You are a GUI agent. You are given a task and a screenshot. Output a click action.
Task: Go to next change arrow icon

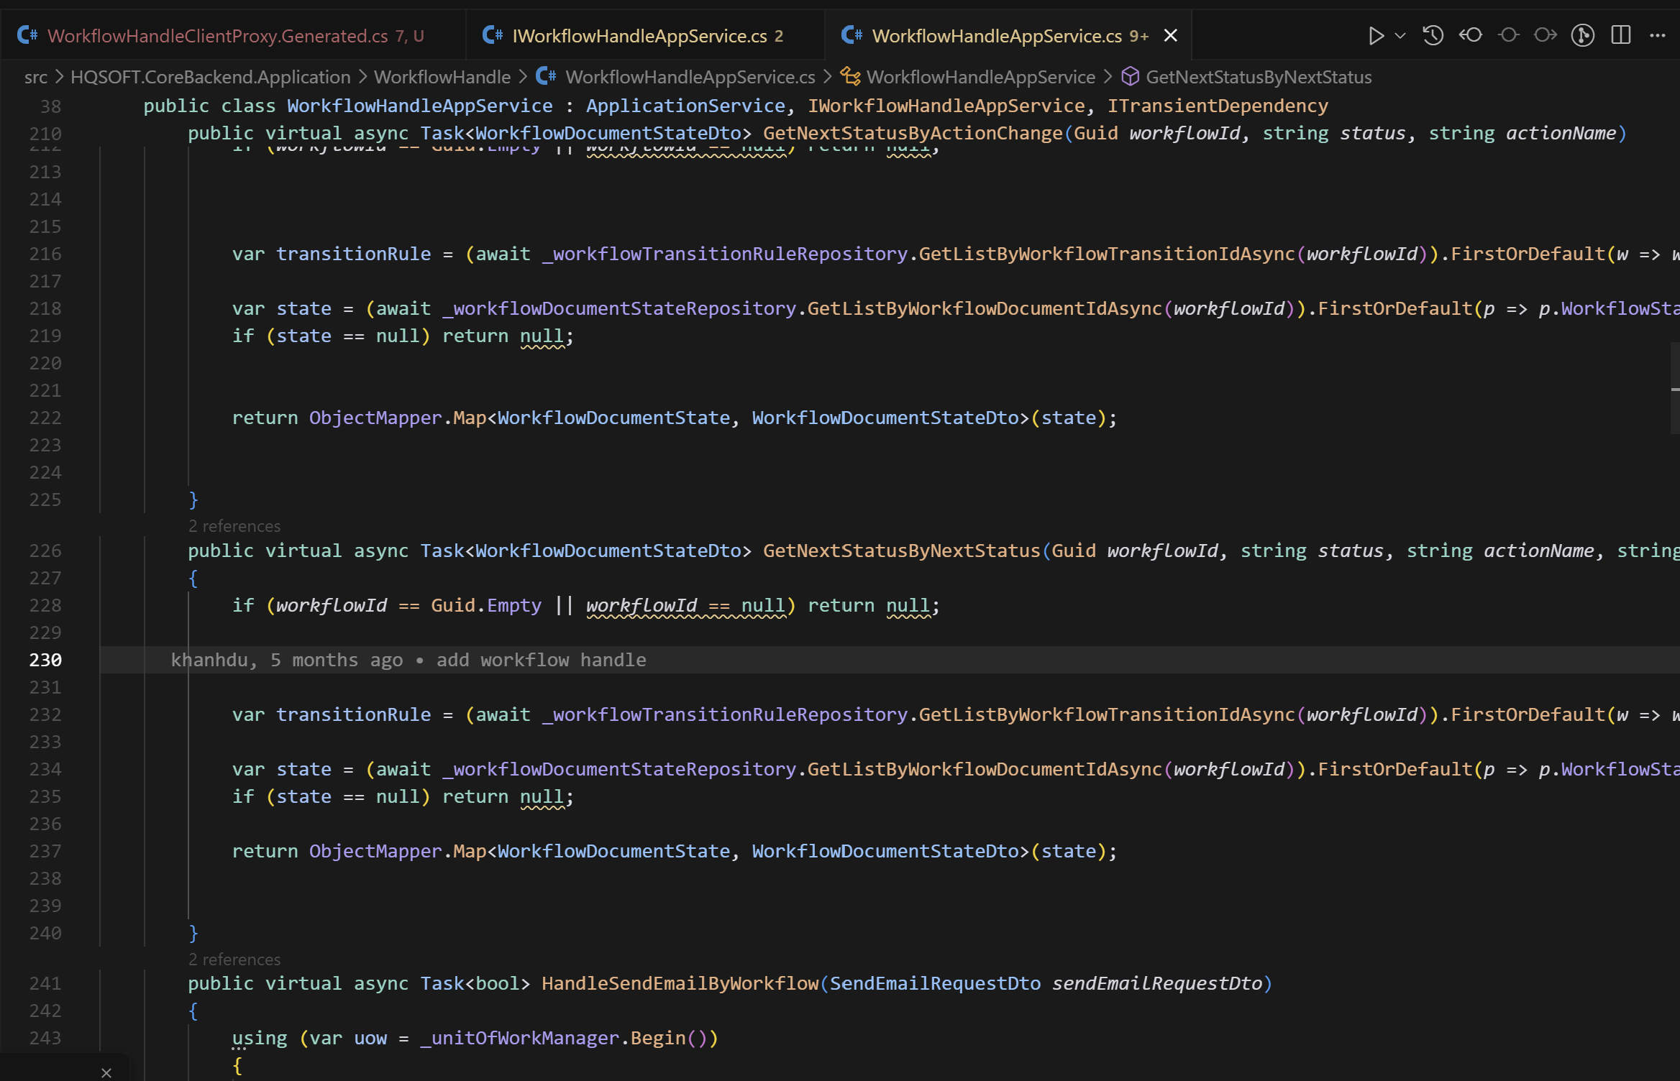click(1545, 35)
